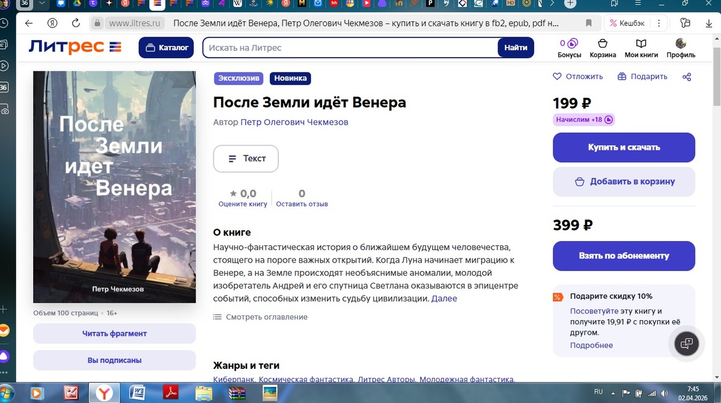Viewport: 721px width, 403px height.
Task: Click the Подарить gift option
Action: pyautogui.click(x=642, y=76)
